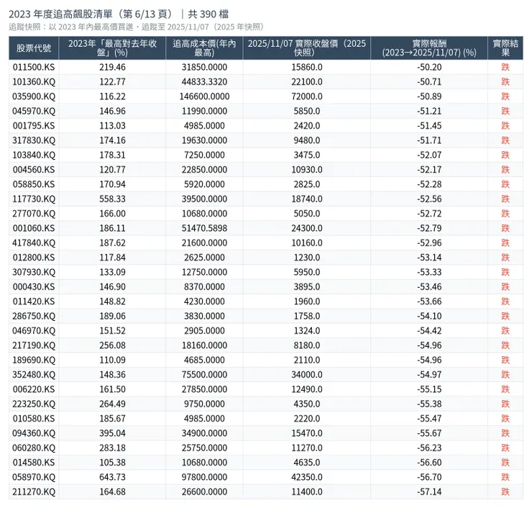This screenshot has width=532, height=508.
Task: Select stock code 217190.KQ
Action: (x=34, y=345)
